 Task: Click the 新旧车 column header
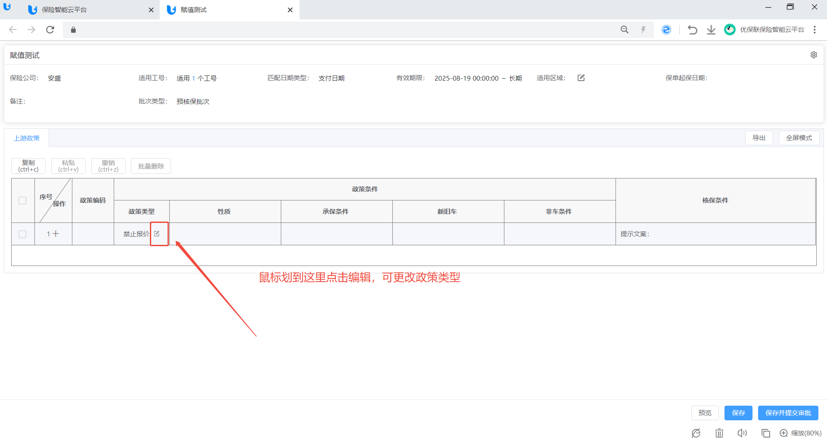click(448, 212)
